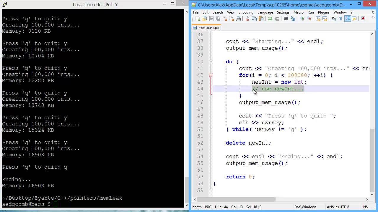
Task: Click the Replace toolbar icon
Action: pyautogui.click(x=293, y=19)
